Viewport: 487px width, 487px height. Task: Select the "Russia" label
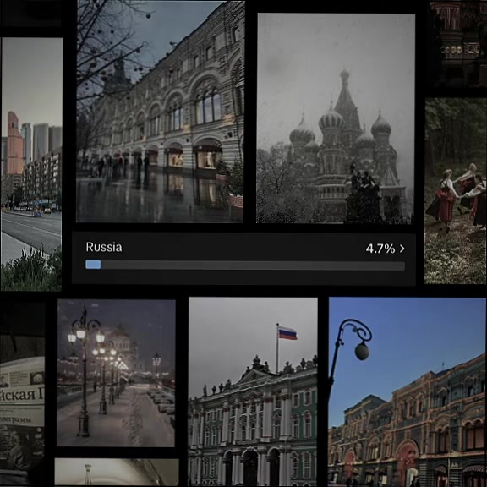[x=104, y=247]
